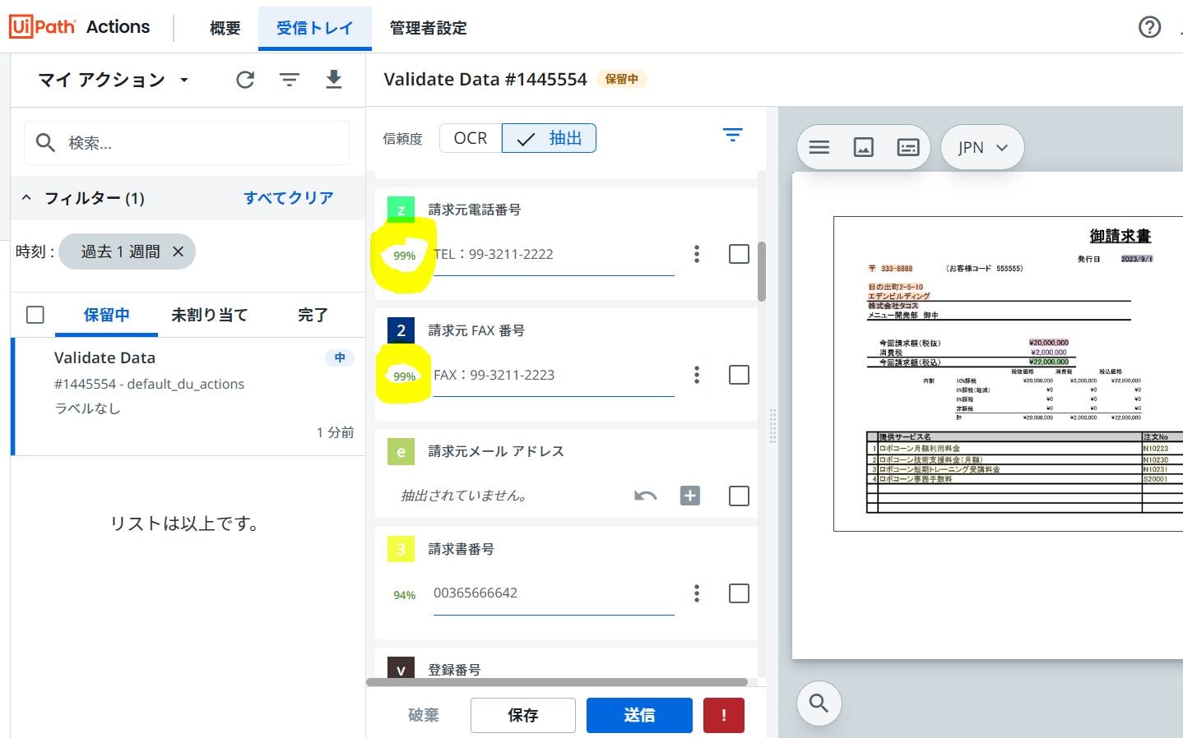Open options menu for 請求書番号 field

coord(697,593)
